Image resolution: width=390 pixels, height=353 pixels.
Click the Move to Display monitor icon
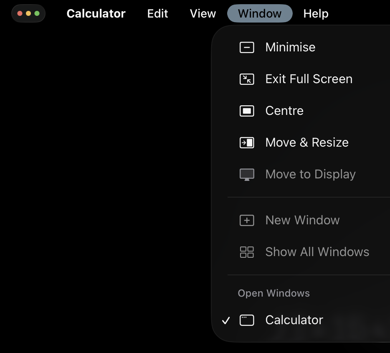247,174
